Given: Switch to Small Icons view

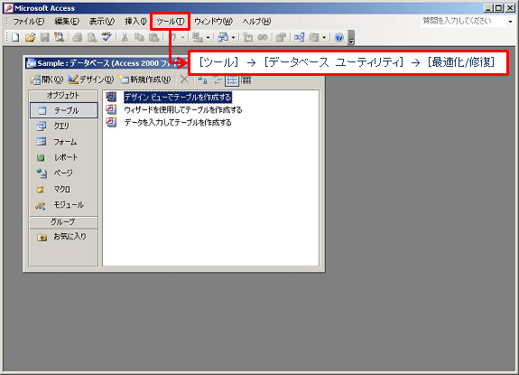Looking at the screenshot, I should click(218, 80).
